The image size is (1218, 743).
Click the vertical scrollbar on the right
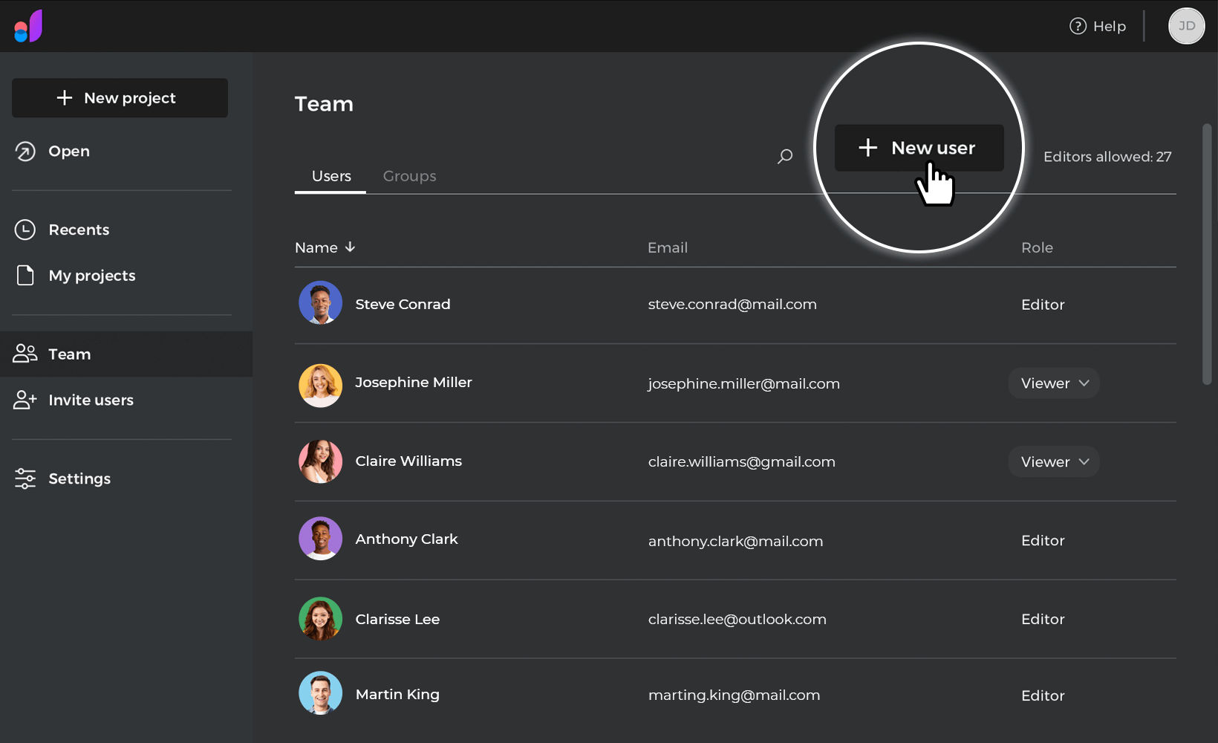(1207, 254)
